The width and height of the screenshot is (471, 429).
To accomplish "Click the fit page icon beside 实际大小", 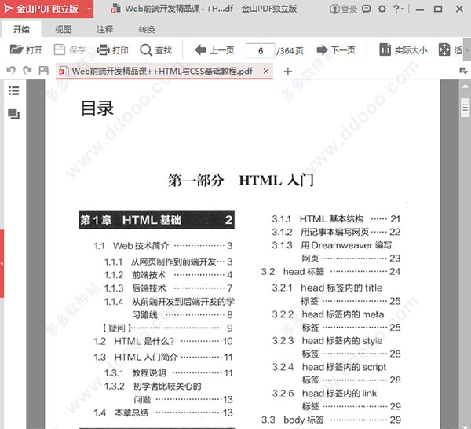I will [444, 49].
